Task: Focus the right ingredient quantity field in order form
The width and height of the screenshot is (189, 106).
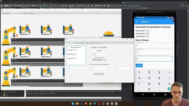Action: click(123, 68)
